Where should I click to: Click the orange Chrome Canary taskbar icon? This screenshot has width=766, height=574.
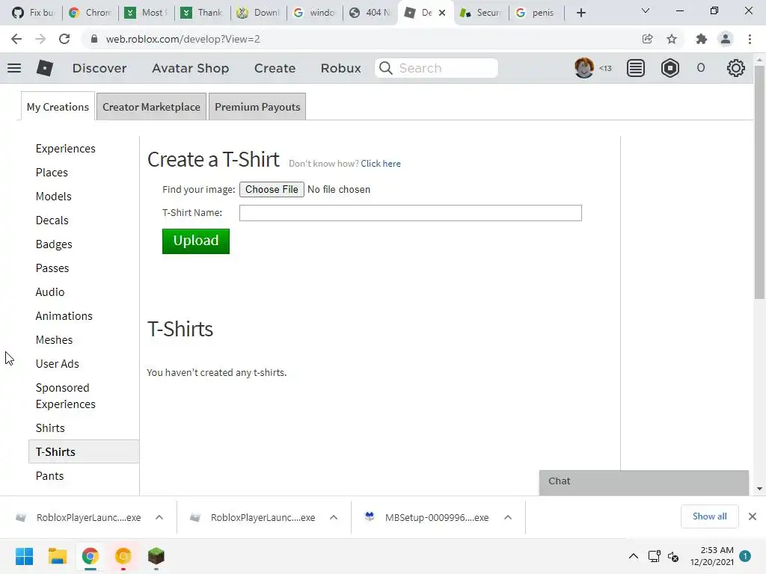pyautogui.click(x=123, y=556)
